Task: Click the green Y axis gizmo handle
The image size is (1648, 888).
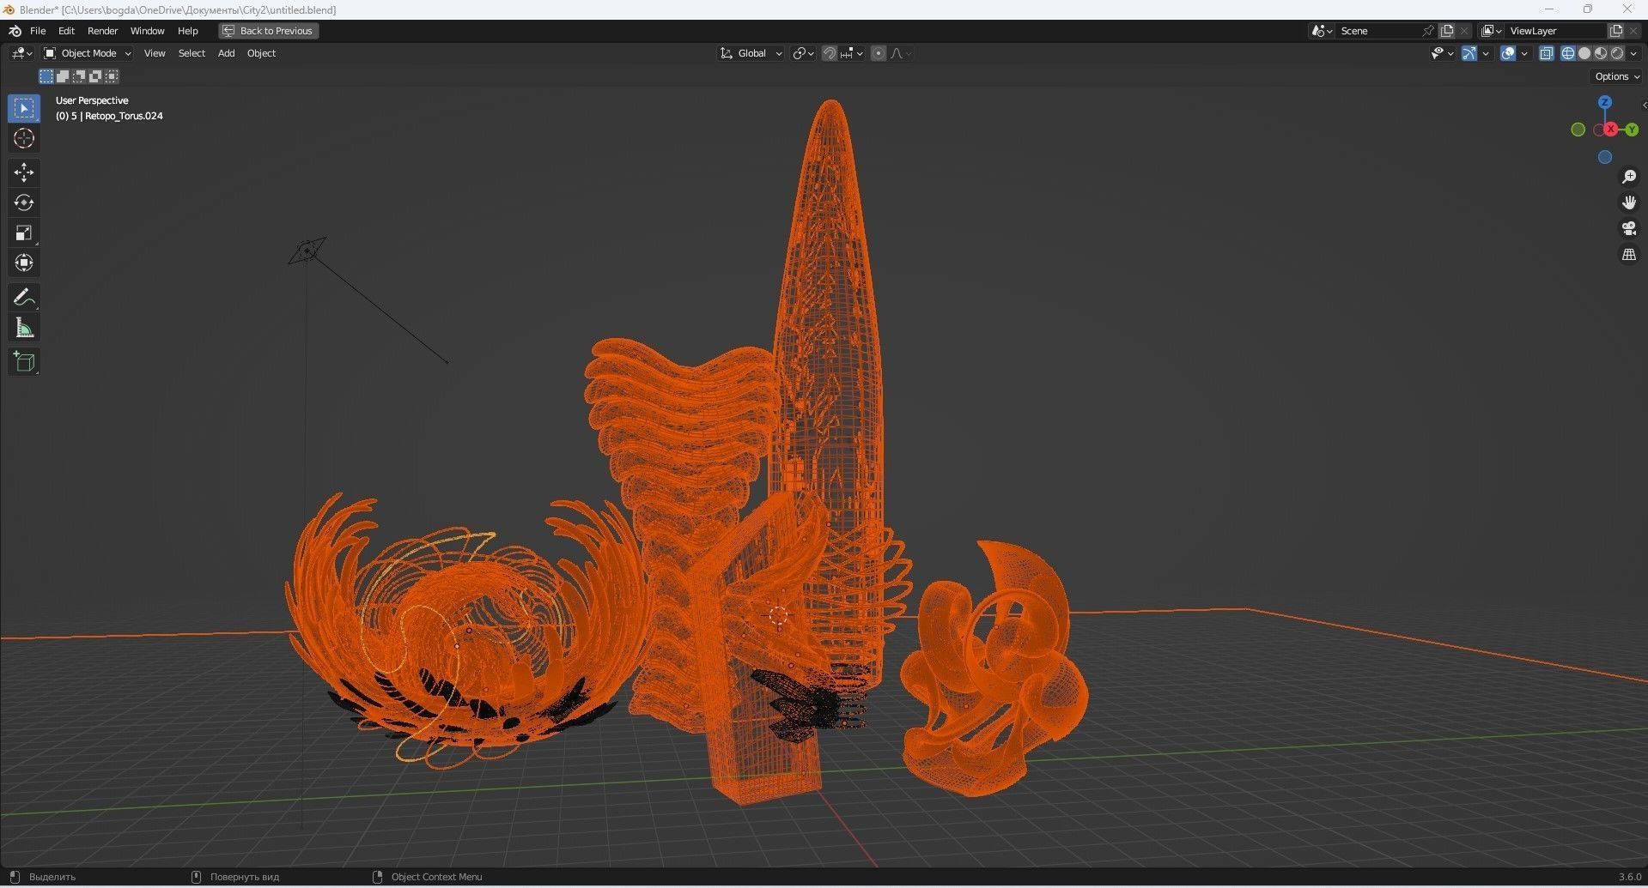Action: [1632, 130]
